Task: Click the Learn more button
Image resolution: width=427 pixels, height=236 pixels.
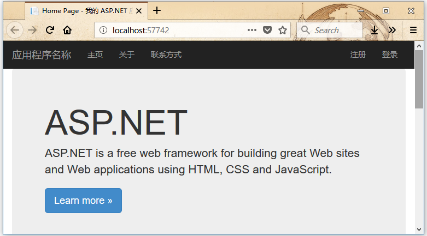Action: coord(83,201)
